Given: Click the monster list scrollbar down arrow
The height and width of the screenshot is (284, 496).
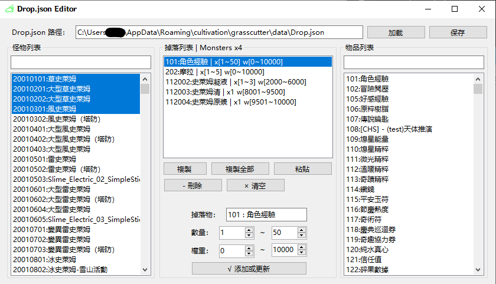Looking at the screenshot, I should (x=145, y=270).
